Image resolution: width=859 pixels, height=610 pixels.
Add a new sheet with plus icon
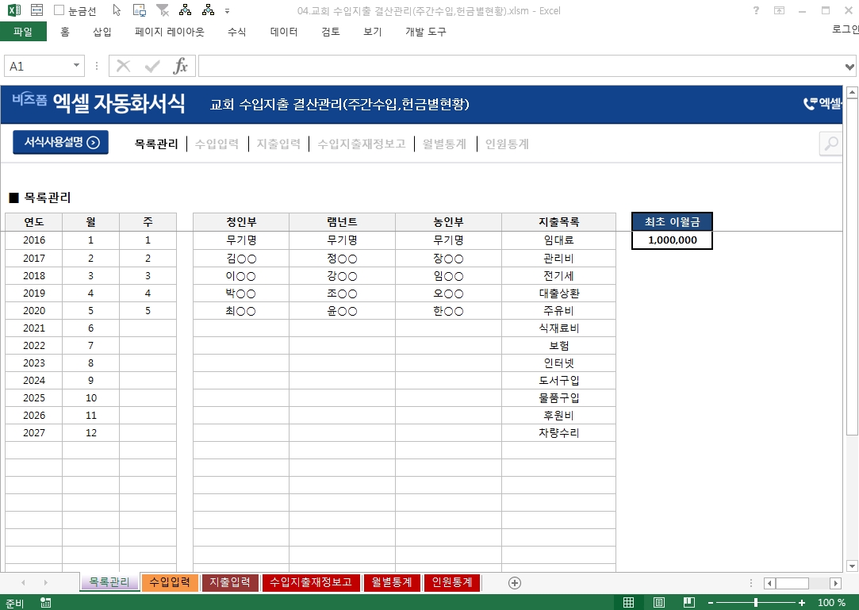click(x=515, y=583)
